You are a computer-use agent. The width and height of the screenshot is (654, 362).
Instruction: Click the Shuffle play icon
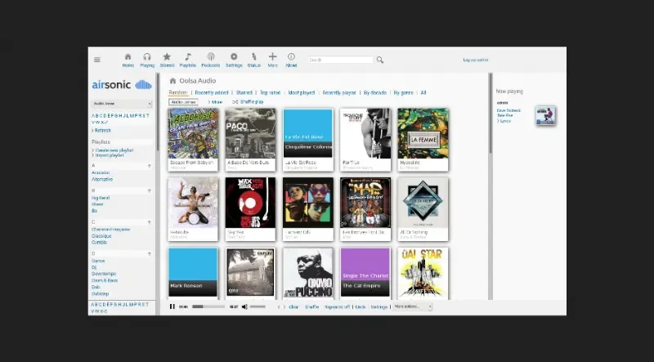pos(235,102)
